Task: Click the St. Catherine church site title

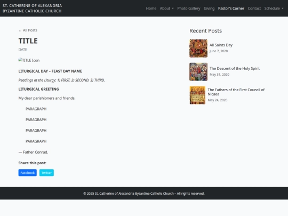Action: [x=32, y=8]
